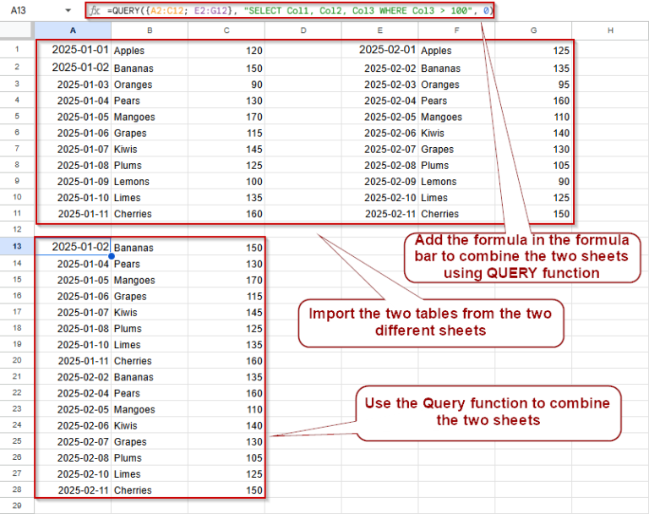Click row 13 header
The image size is (649, 514).
tap(17, 247)
